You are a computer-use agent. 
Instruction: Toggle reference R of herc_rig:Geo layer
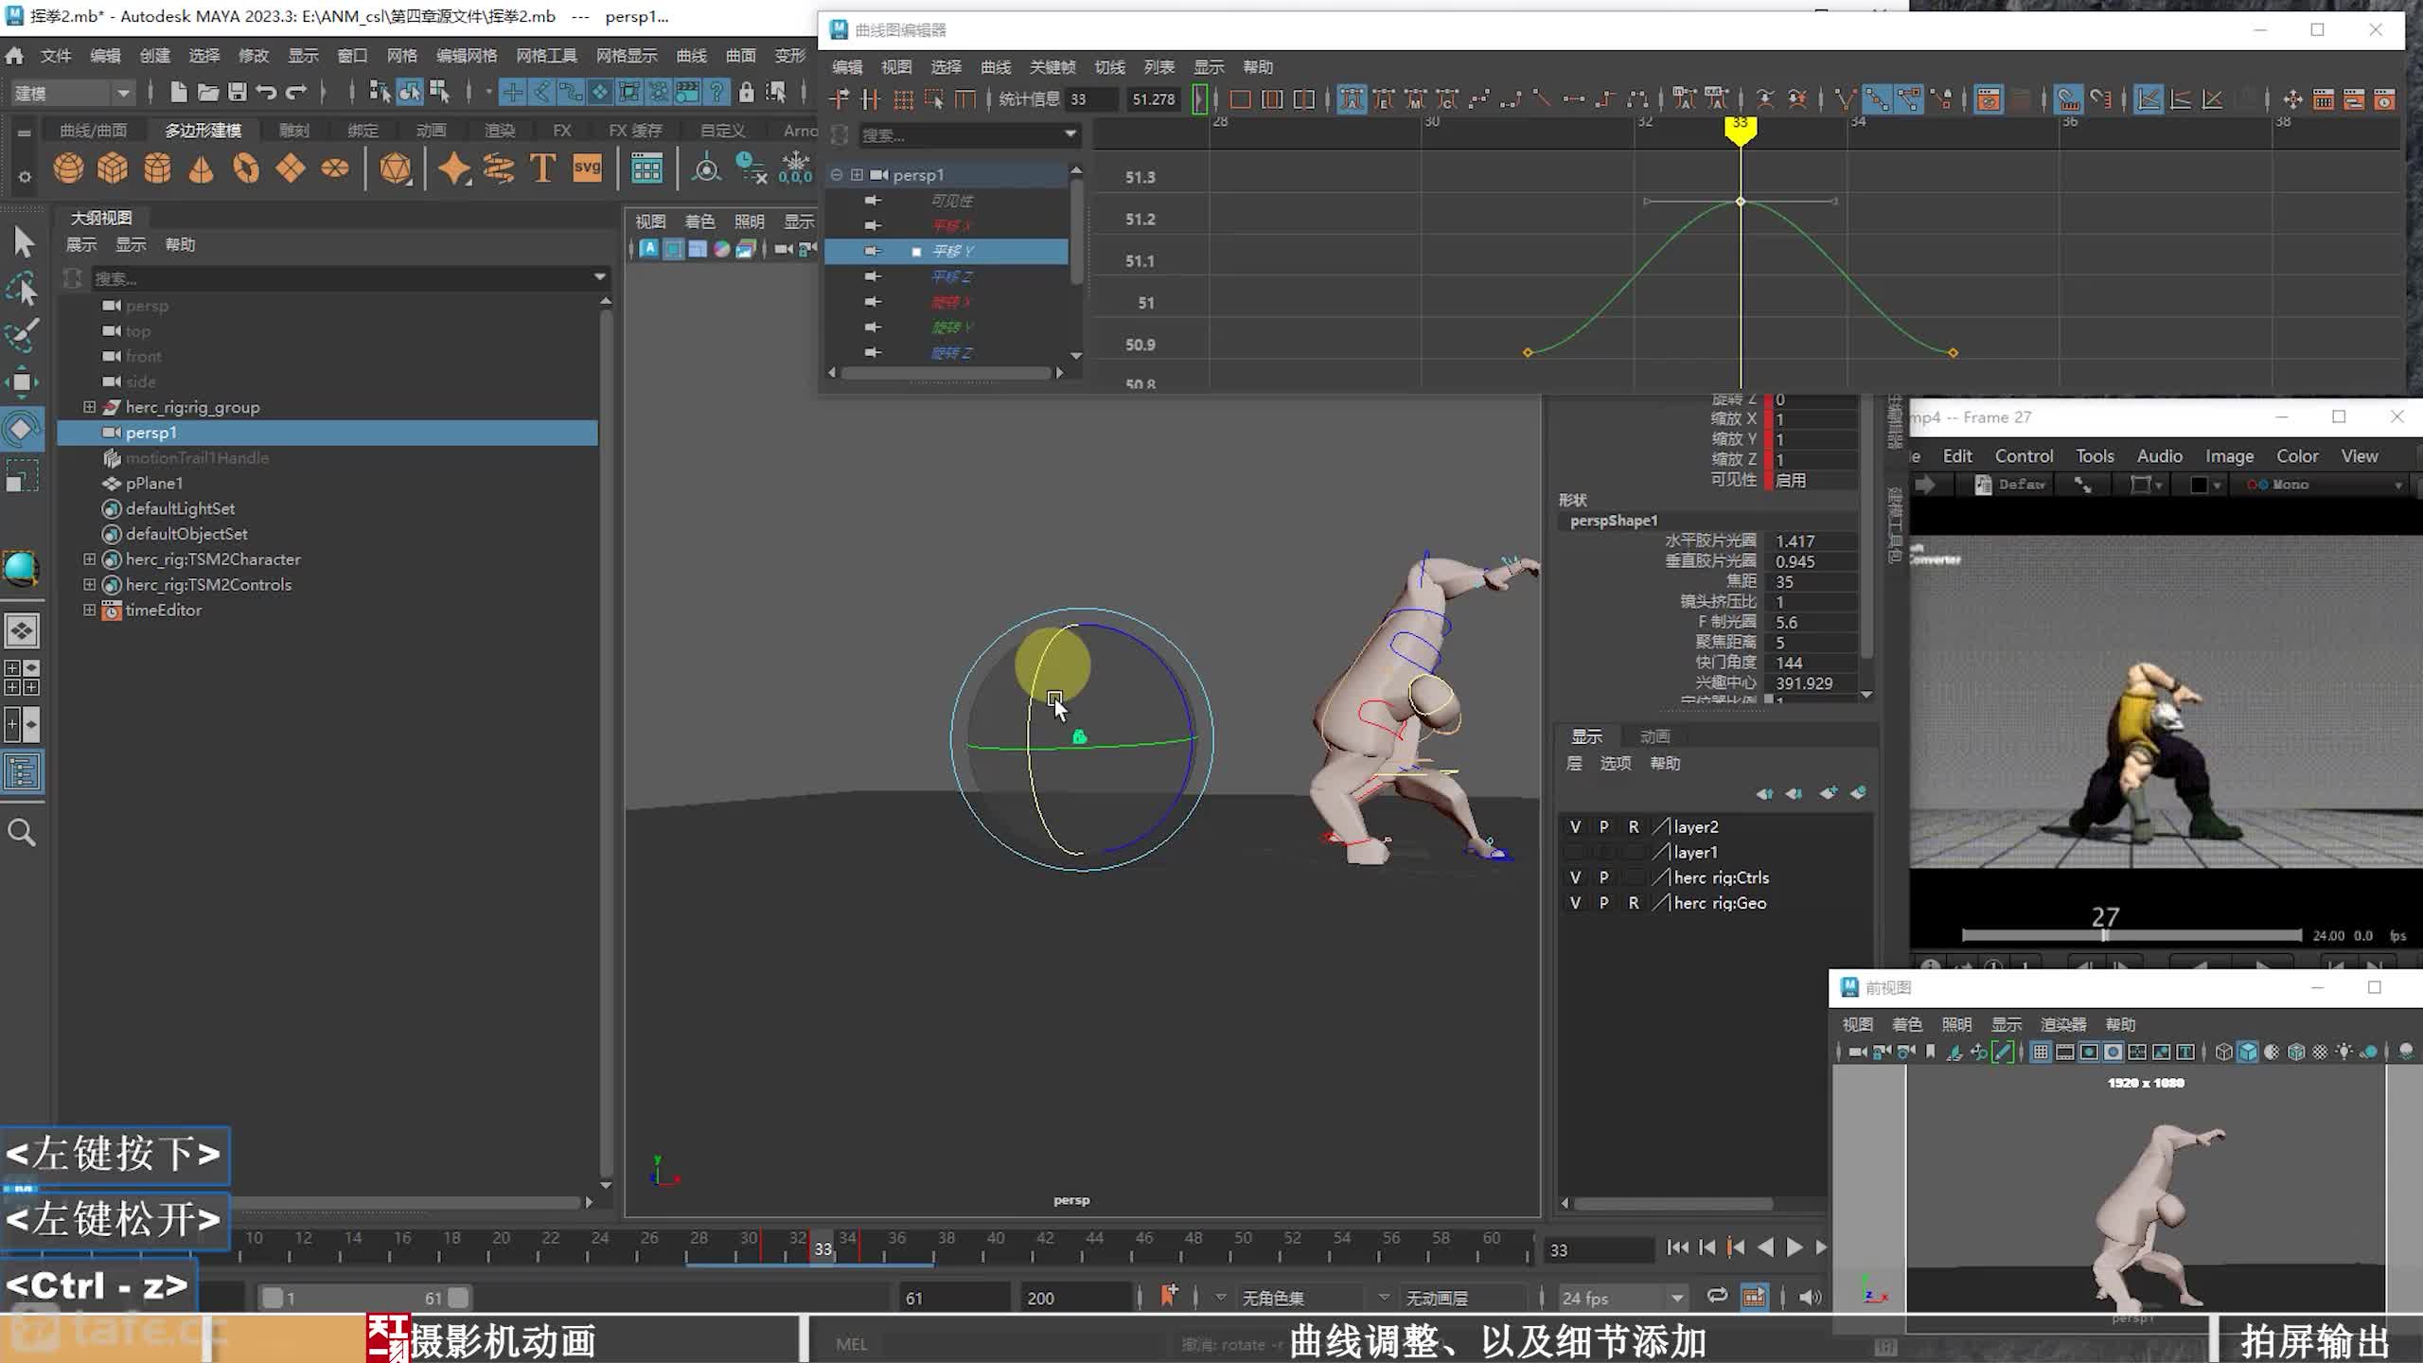1633,903
